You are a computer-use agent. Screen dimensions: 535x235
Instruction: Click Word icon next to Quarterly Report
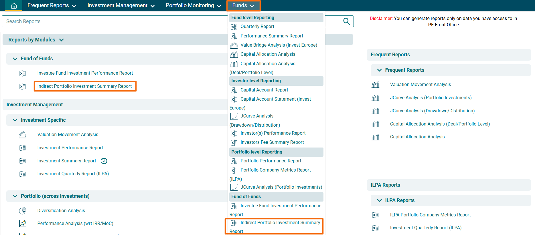pos(234,27)
